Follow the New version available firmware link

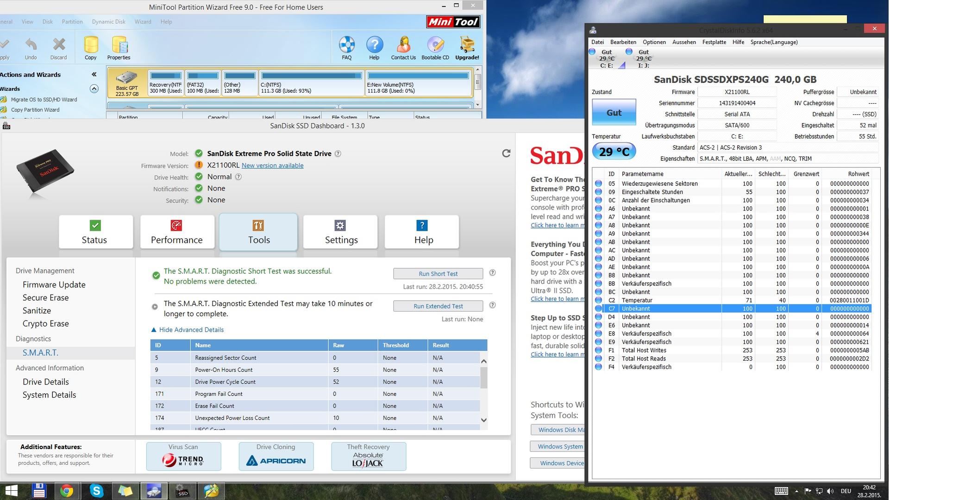(x=272, y=165)
